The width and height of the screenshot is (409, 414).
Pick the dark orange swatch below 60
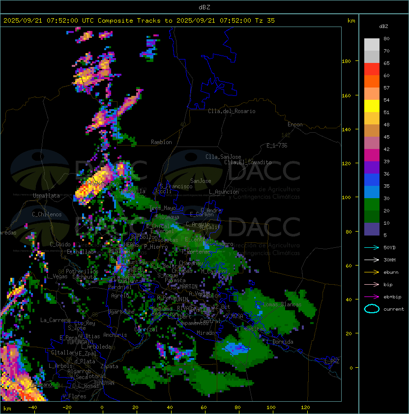372,82
